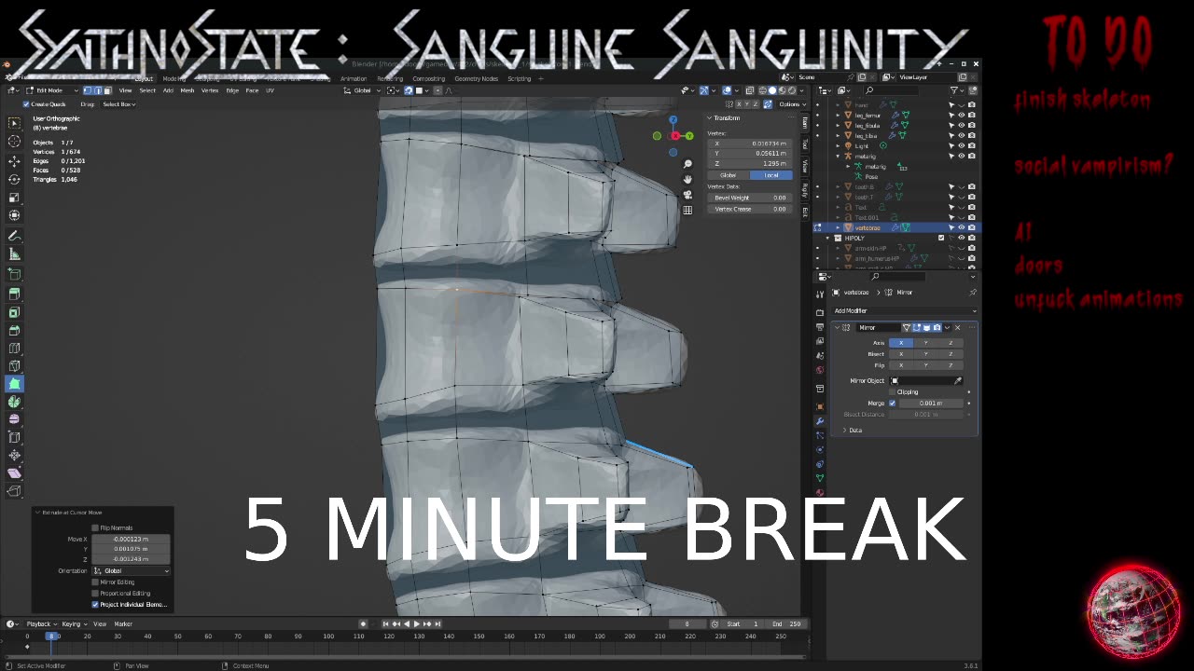Select the 3D Cursor tool

pyautogui.click(x=14, y=142)
